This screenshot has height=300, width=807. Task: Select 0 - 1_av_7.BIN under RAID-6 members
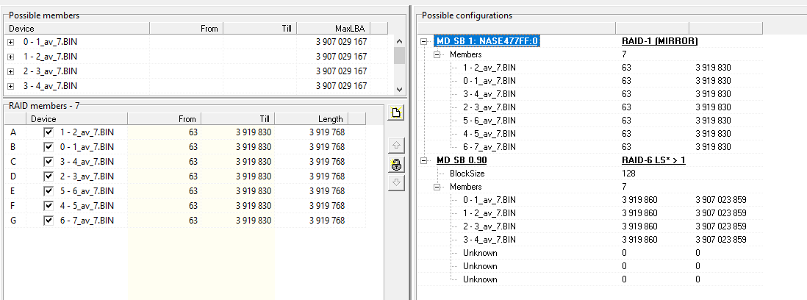[489, 200]
